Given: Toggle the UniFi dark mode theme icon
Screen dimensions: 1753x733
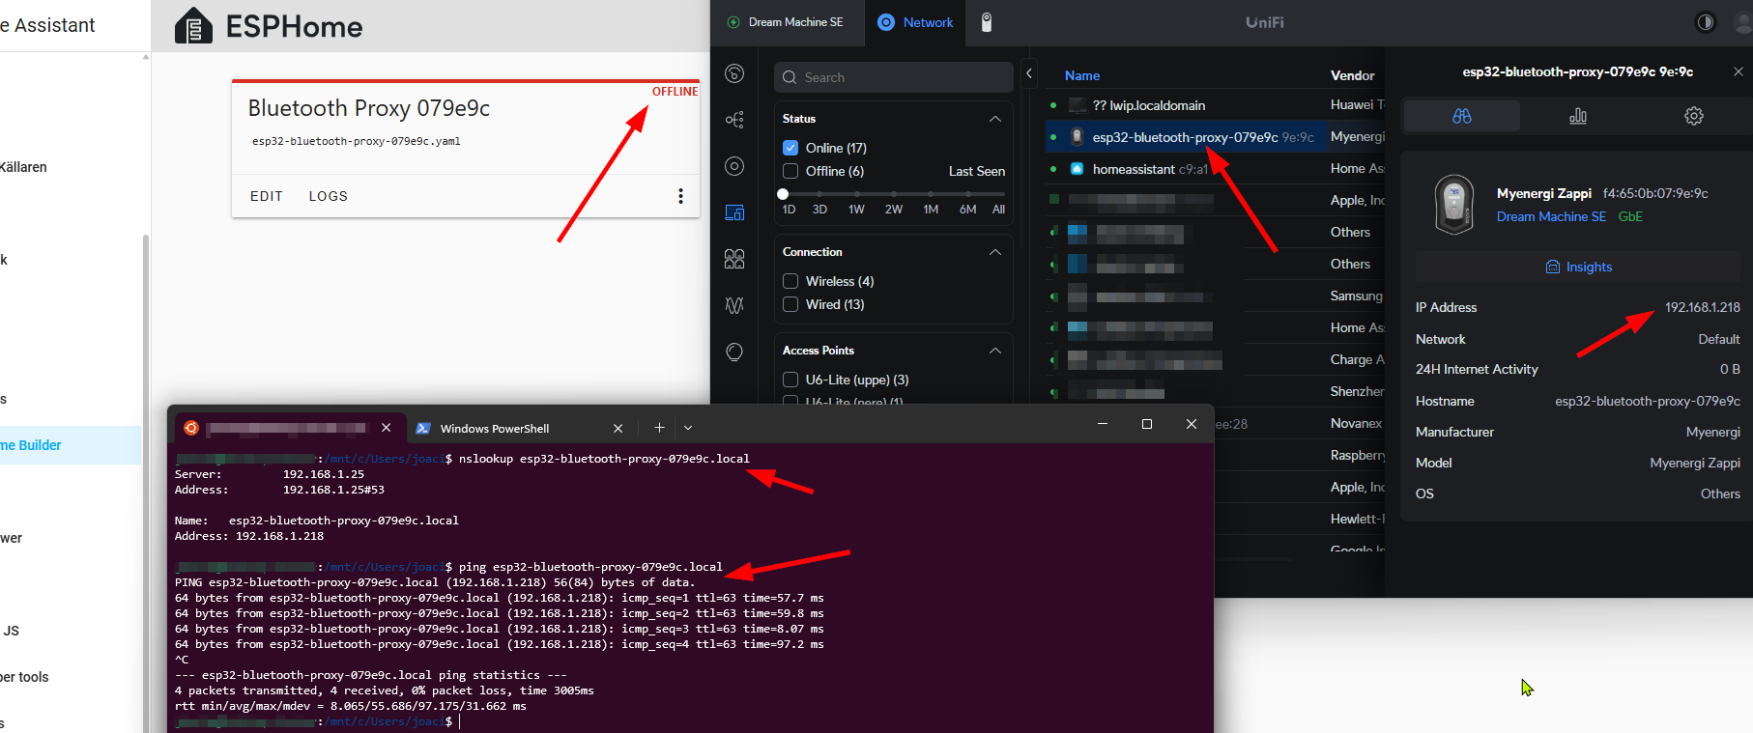Looking at the screenshot, I should [1706, 22].
